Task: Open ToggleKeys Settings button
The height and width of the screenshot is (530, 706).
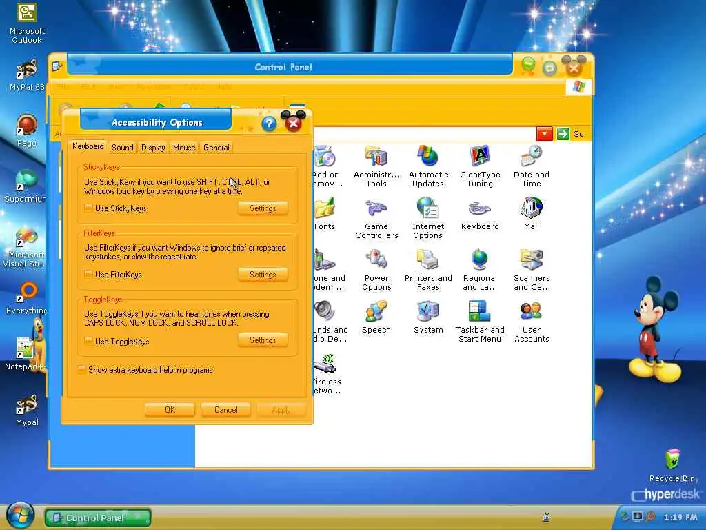Action: tap(263, 340)
